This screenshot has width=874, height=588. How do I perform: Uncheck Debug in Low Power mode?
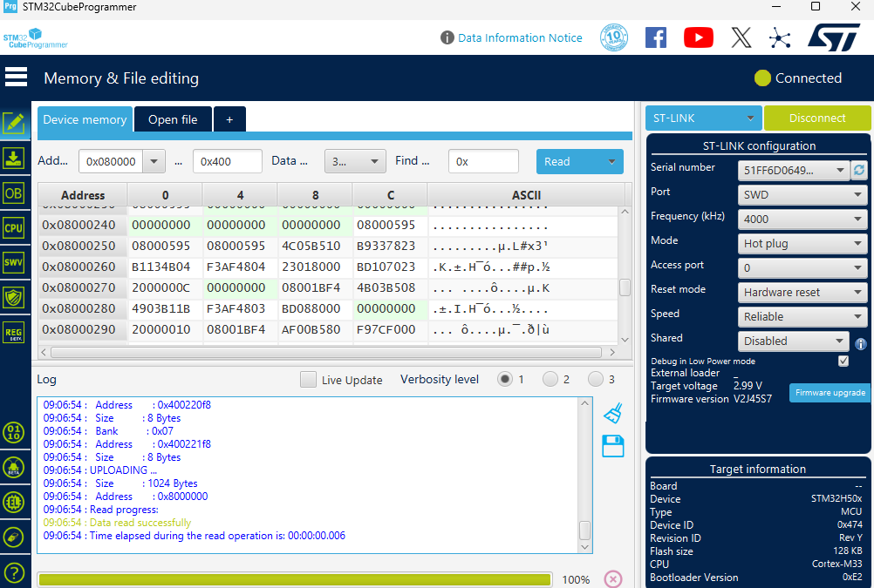843,361
